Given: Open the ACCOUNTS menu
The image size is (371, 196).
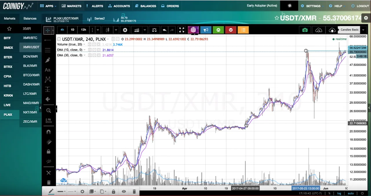Looking at the screenshot, I should point(119,6).
